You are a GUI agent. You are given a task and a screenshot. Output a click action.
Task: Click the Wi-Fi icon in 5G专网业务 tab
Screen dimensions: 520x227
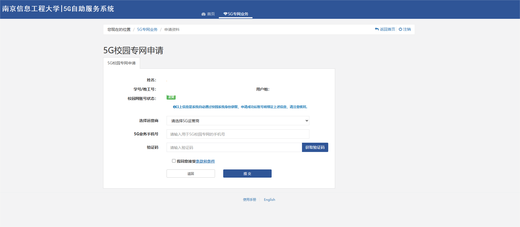pos(225,14)
